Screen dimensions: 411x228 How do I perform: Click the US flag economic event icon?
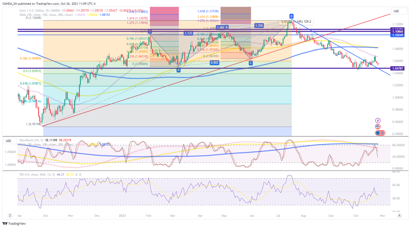point(378,127)
